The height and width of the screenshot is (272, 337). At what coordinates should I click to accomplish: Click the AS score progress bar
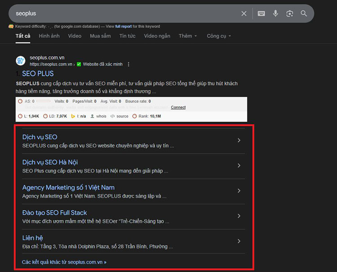tap(43, 101)
